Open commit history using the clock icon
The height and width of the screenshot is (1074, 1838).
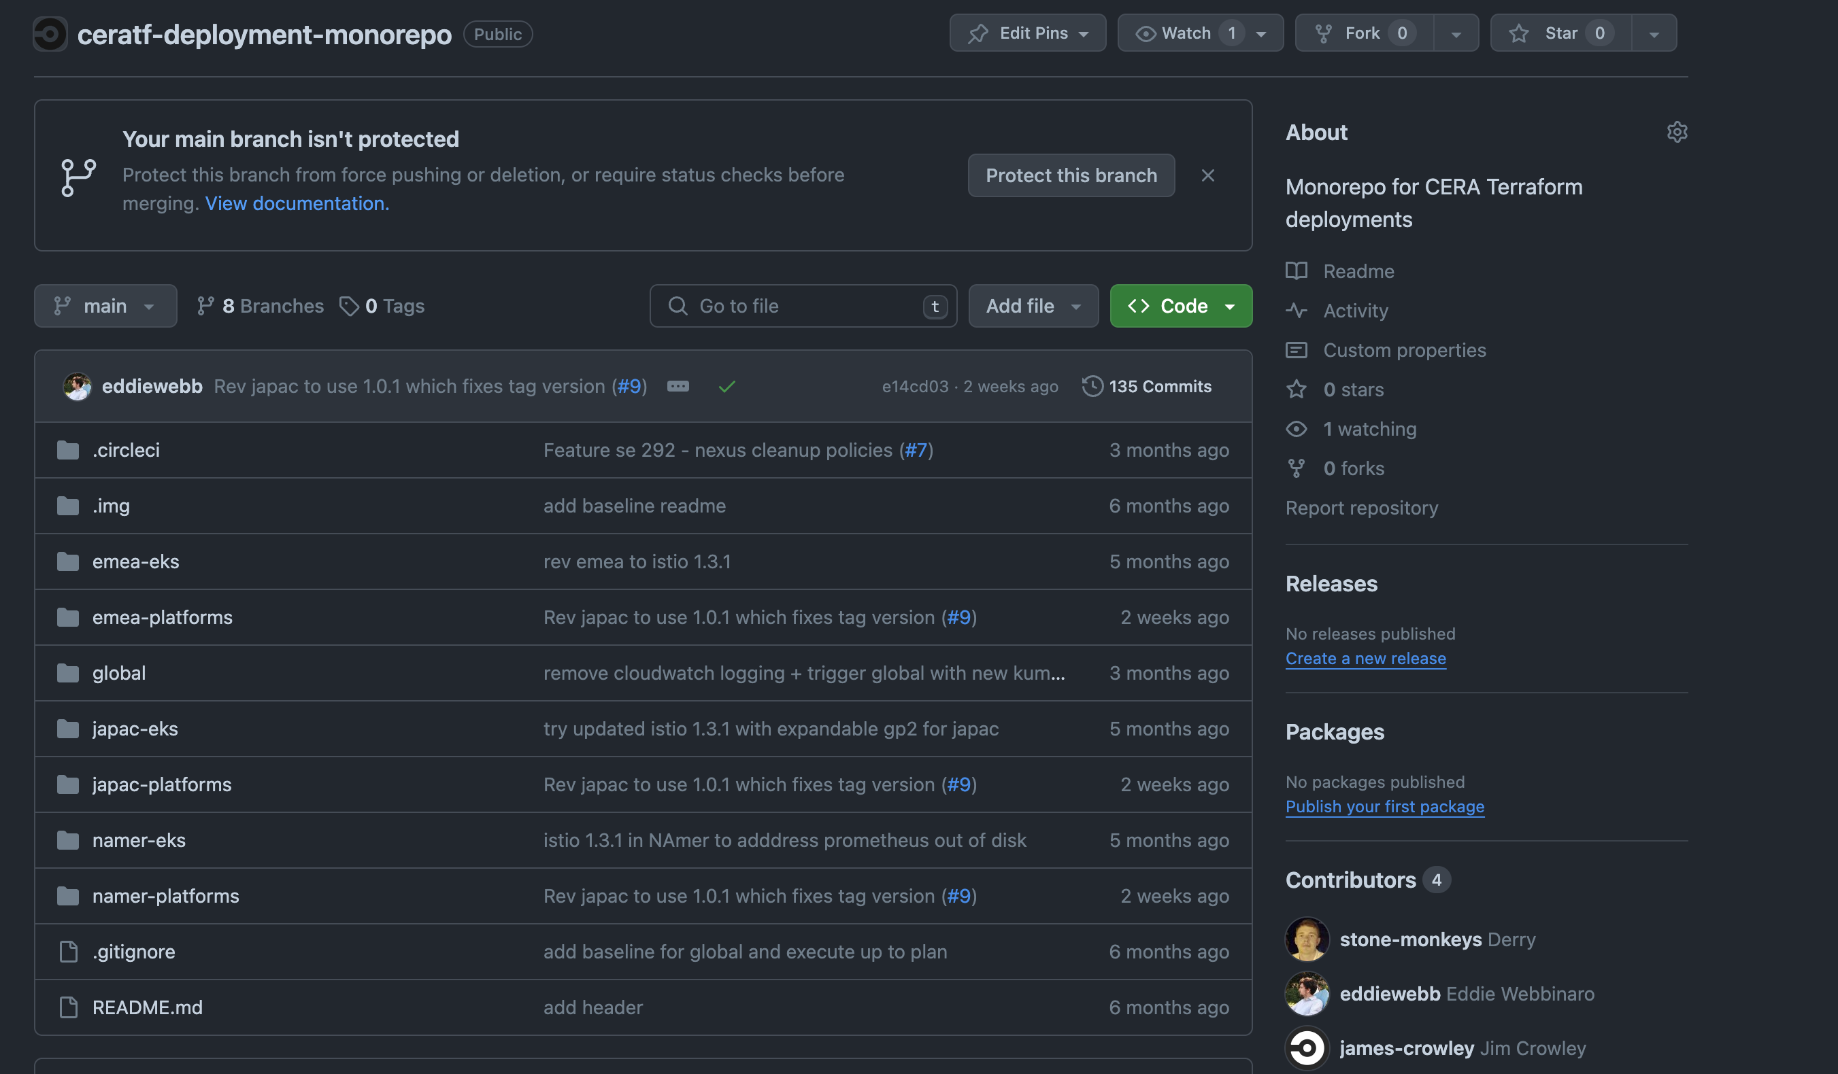coord(1091,386)
